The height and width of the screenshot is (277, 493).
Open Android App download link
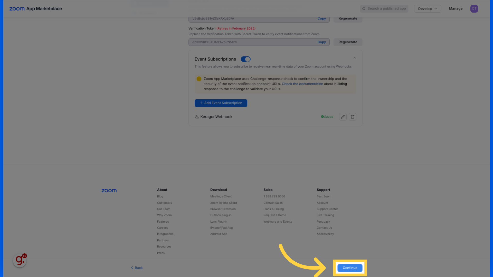(219, 234)
